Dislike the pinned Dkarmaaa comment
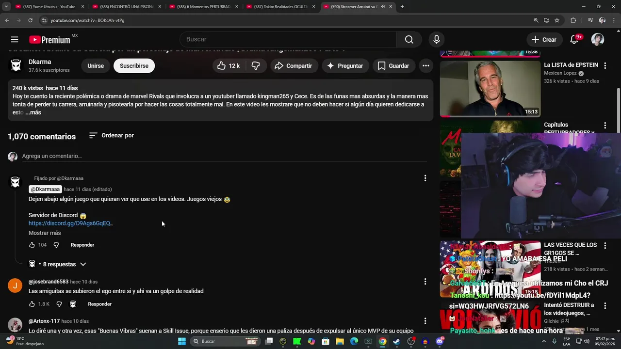Screen dimensions: 621x349 [x=56, y=245]
